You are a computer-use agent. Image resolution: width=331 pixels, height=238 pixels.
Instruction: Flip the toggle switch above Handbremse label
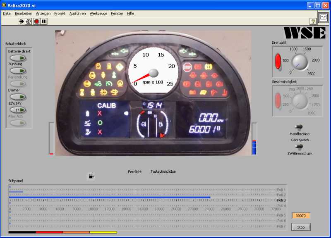pos(299,127)
